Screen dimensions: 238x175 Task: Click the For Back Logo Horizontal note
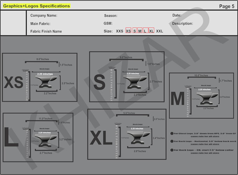pyautogui.click(x=203, y=143)
